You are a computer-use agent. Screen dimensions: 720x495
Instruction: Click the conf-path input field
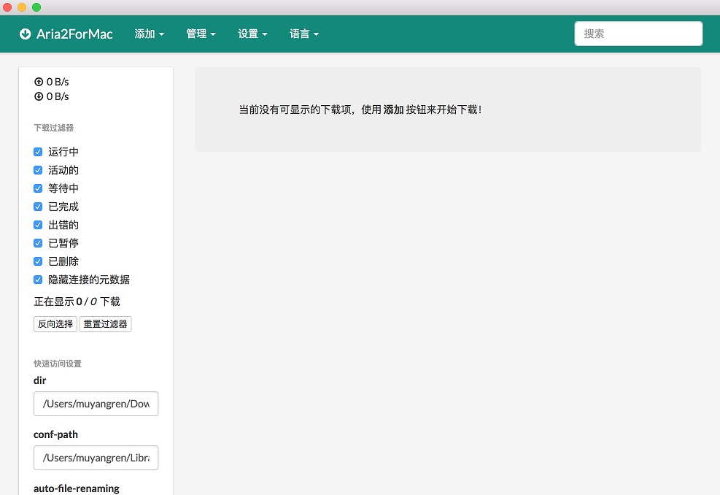(96, 458)
